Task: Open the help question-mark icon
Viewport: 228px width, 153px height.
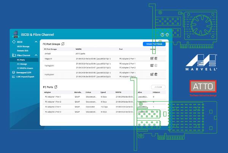Action: pyautogui.click(x=162, y=35)
